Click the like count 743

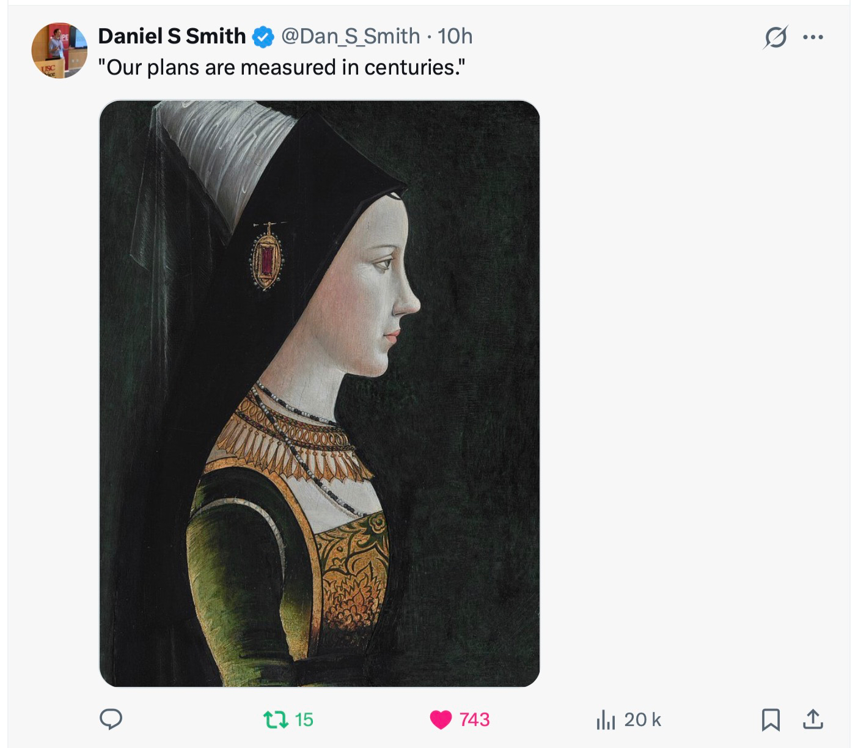(x=475, y=720)
